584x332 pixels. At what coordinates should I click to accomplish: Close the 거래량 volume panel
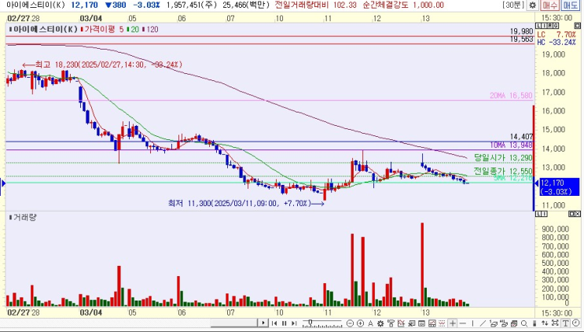click(578, 214)
